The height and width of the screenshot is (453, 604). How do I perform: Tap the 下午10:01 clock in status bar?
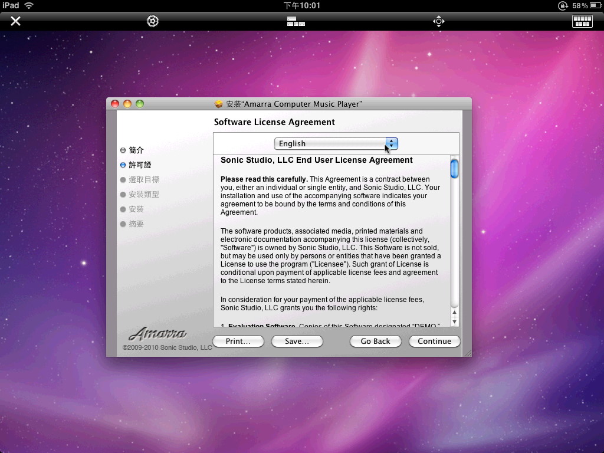[x=301, y=5]
